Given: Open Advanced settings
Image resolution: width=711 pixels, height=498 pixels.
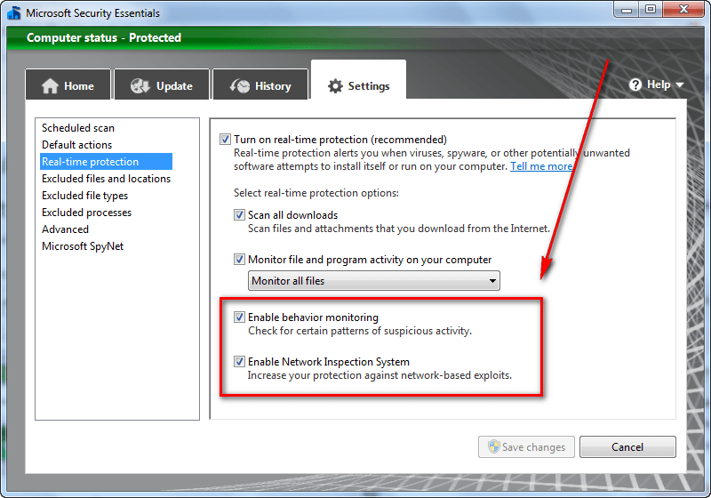Looking at the screenshot, I should click(65, 229).
